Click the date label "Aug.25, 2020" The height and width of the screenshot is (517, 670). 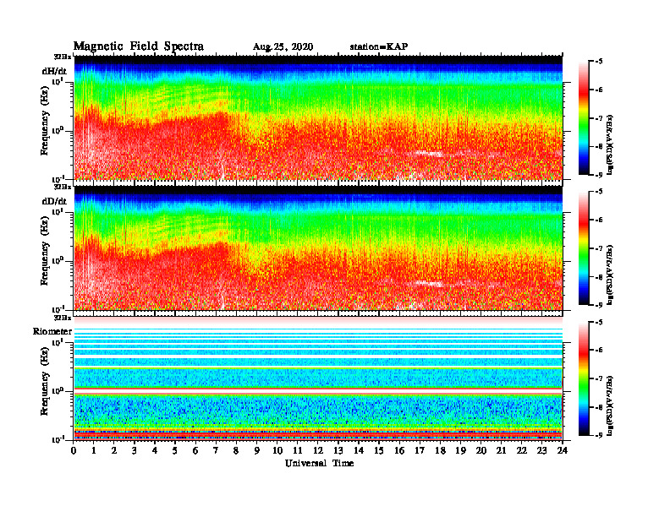(283, 47)
